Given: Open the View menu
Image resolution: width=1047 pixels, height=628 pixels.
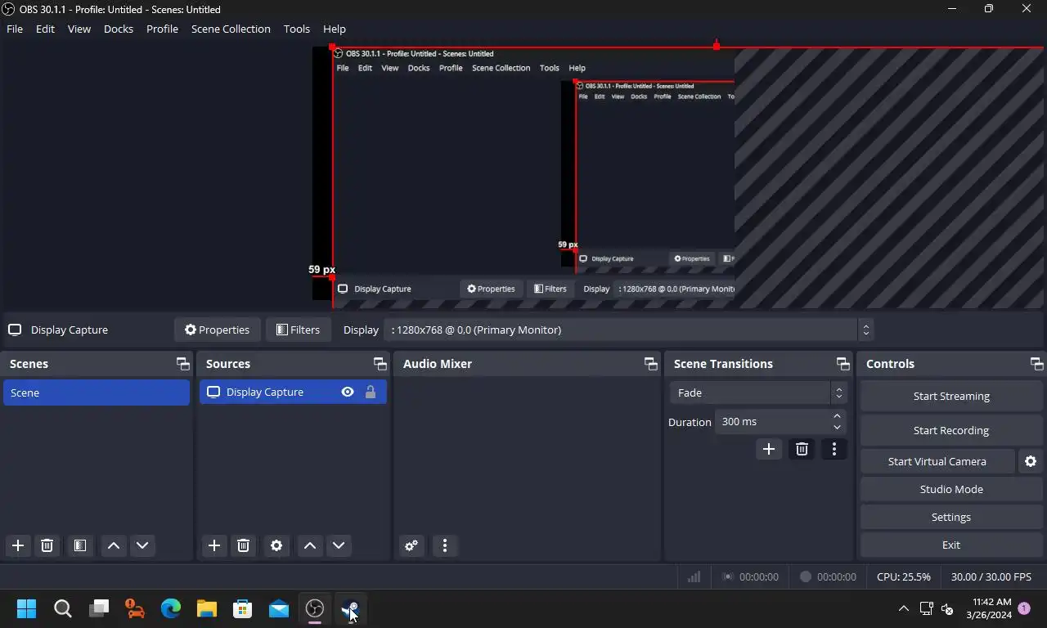Looking at the screenshot, I should click(x=79, y=29).
